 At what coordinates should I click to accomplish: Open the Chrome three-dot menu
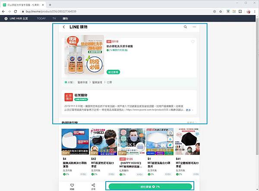pos(255,11)
